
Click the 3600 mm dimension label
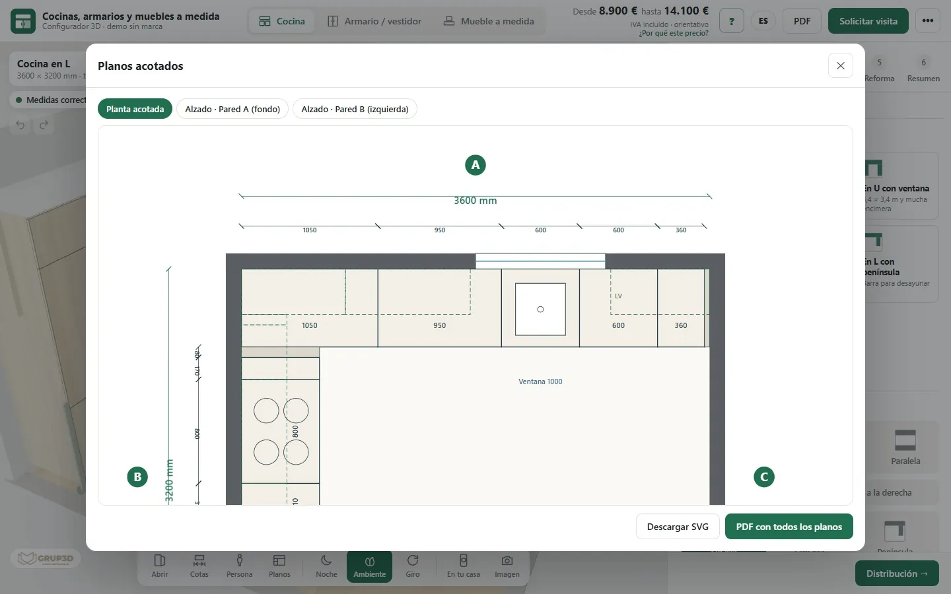click(475, 201)
